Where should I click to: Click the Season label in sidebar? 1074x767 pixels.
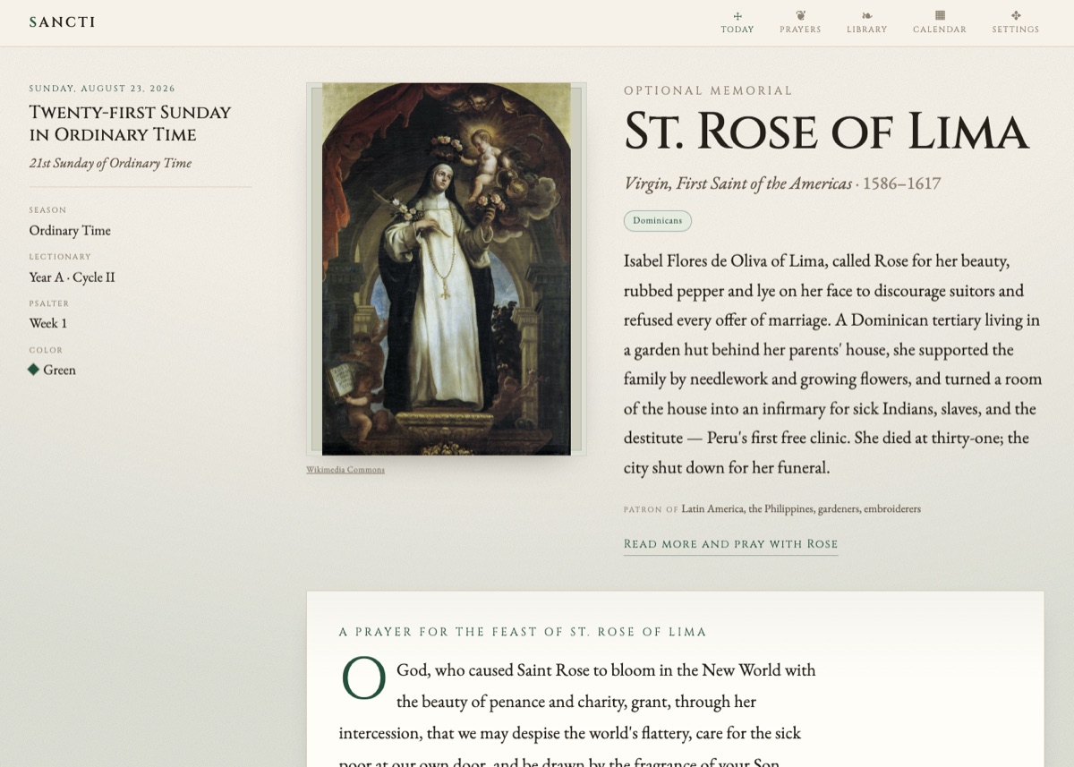47,210
